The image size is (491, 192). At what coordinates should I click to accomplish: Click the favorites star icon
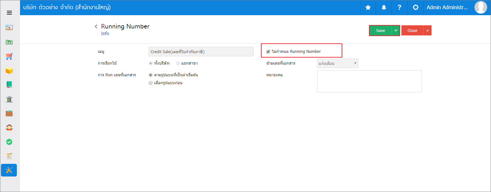[x=368, y=8]
